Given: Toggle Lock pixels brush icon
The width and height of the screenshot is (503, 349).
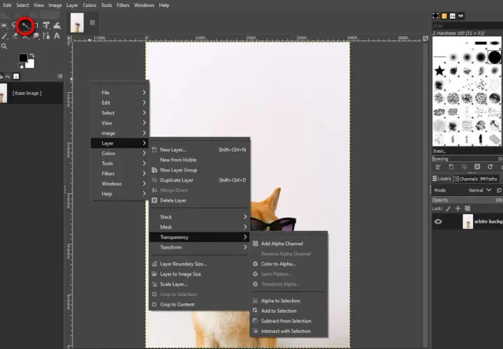Looking at the screenshot, I should point(449,208).
